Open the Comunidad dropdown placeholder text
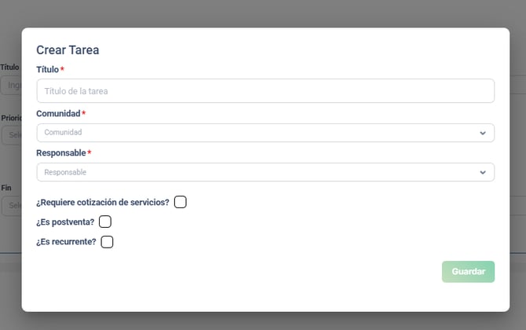The height and width of the screenshot is (330, 526). tap(63, 132)
